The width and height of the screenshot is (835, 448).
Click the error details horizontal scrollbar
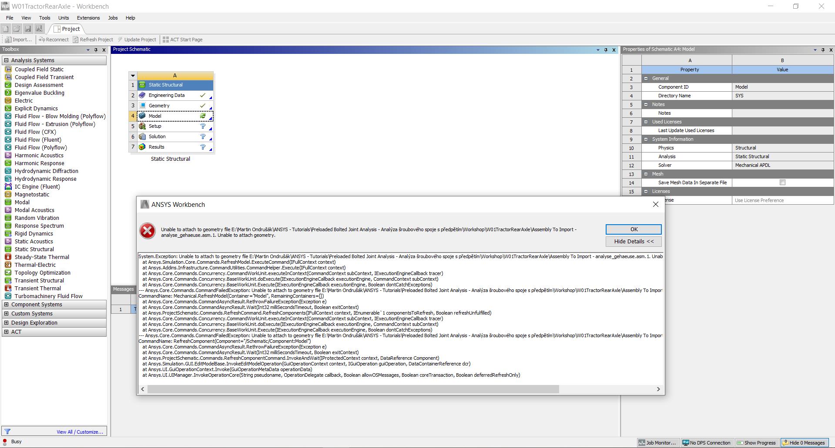click(x=353, y=389)
